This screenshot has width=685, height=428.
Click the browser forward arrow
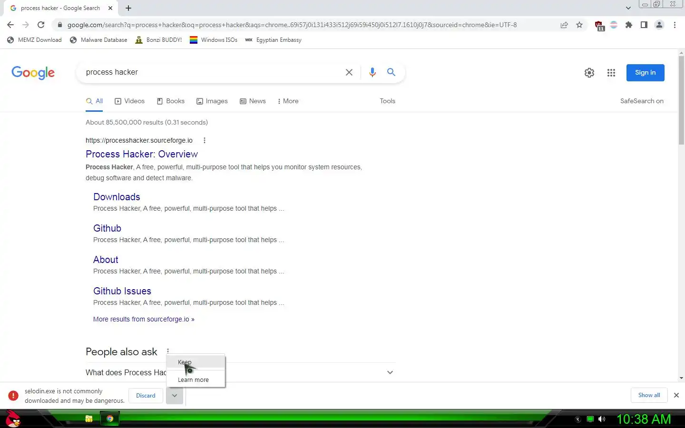[26, 25]
